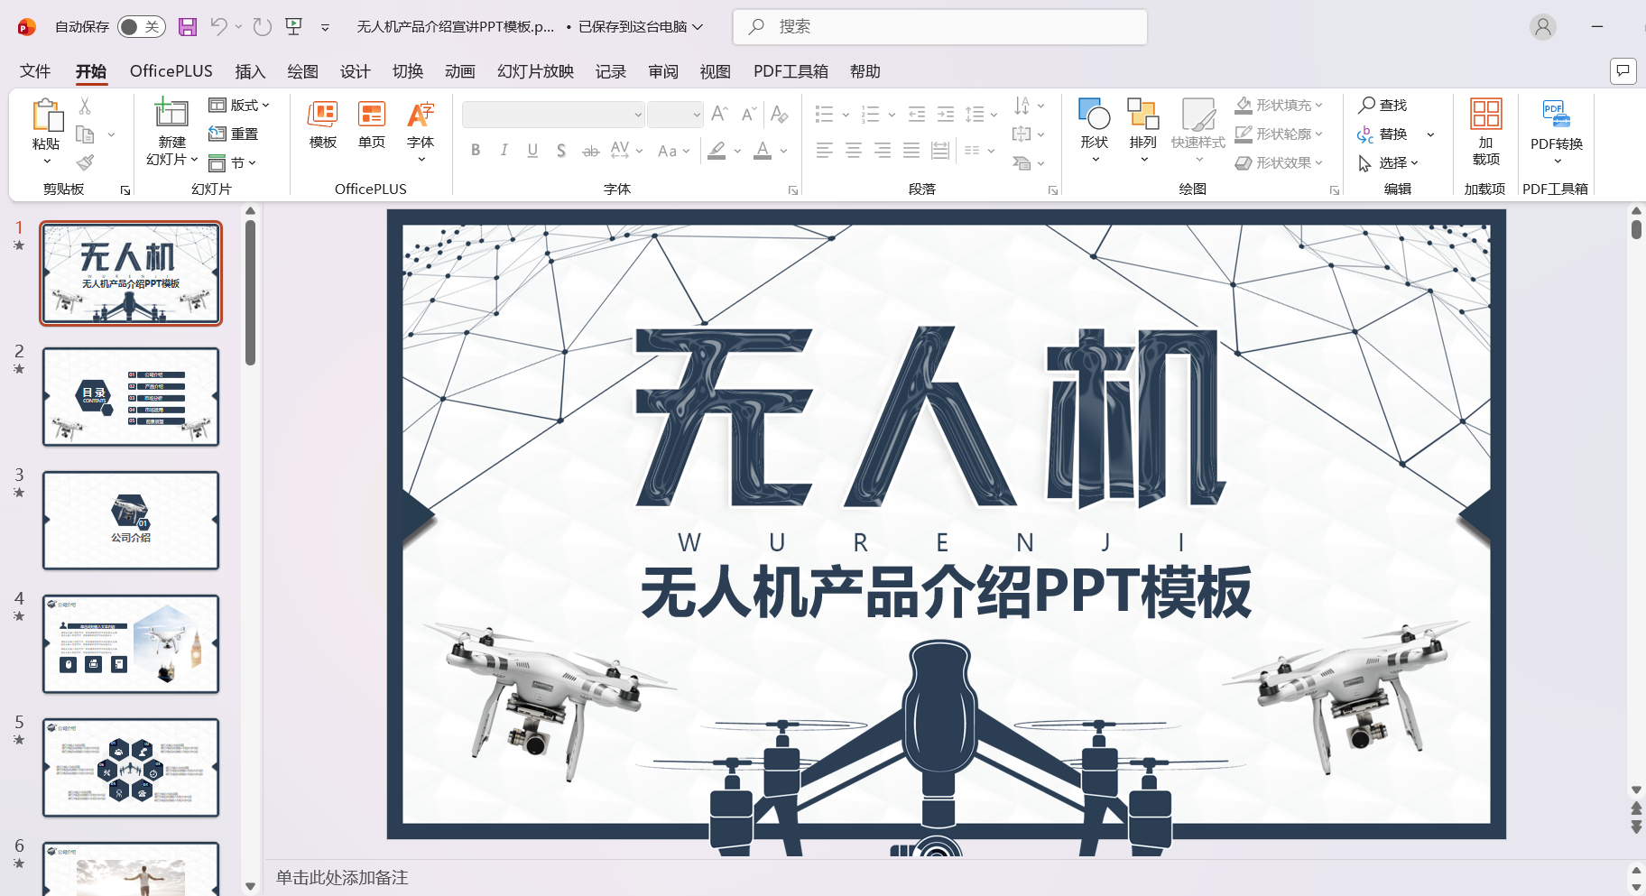This screenshot has height=896, width=1646.
Task: Open the comments pane icon
Action: pyautogui.click(x=1623, y=70)
